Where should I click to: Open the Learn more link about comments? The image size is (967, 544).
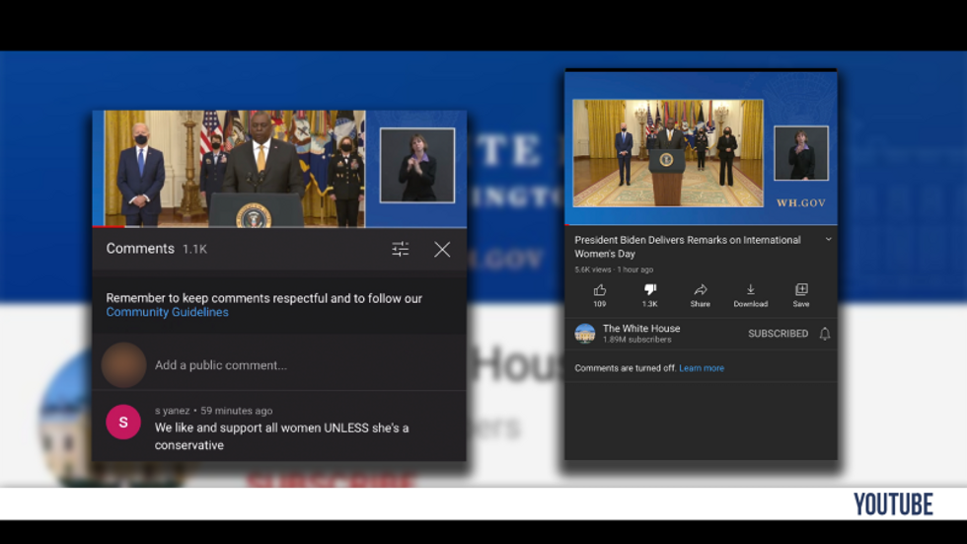click(x=702, y=368)
